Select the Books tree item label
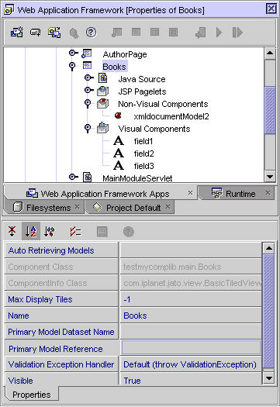 click(114, 67)
